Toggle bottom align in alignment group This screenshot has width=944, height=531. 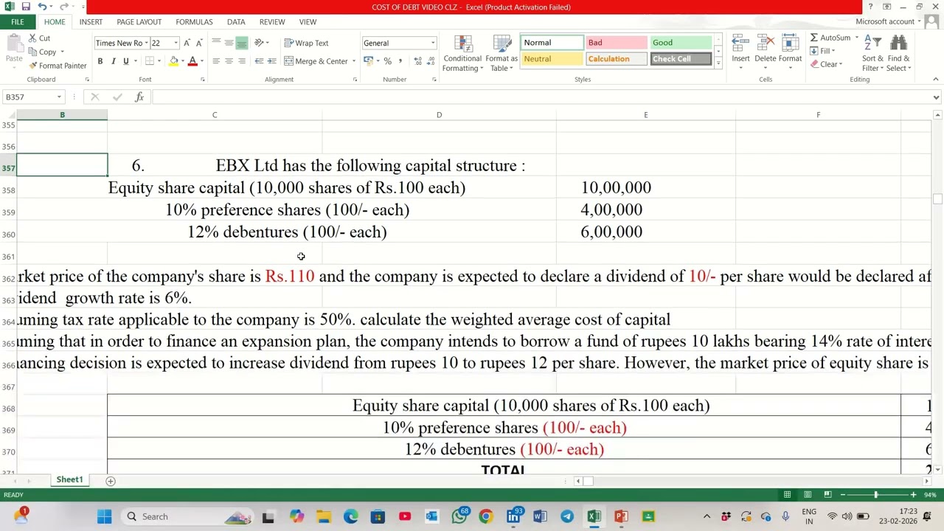(x=241, y=43)
